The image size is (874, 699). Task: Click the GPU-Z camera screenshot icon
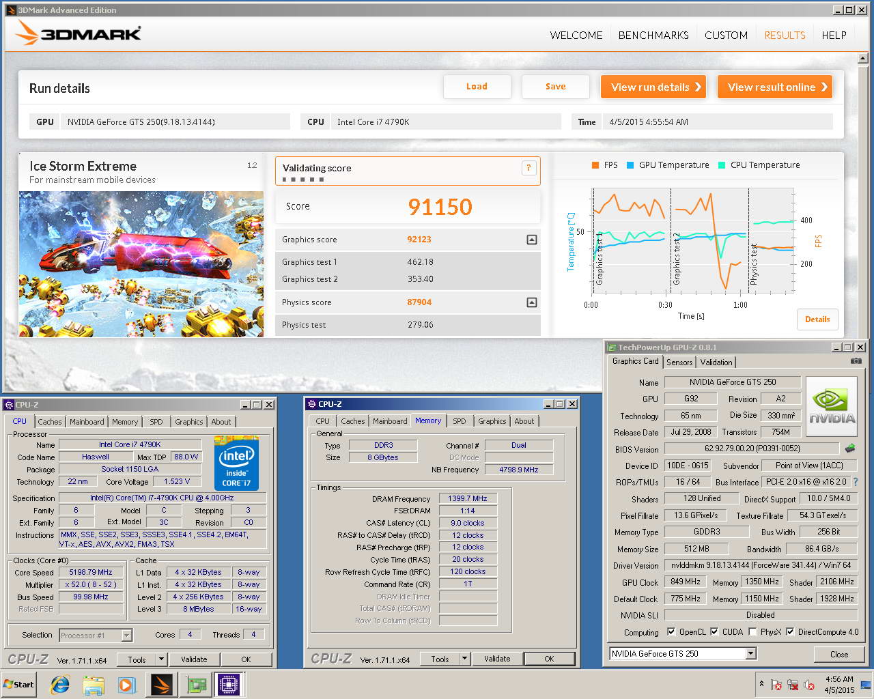[x=856, y=361]
